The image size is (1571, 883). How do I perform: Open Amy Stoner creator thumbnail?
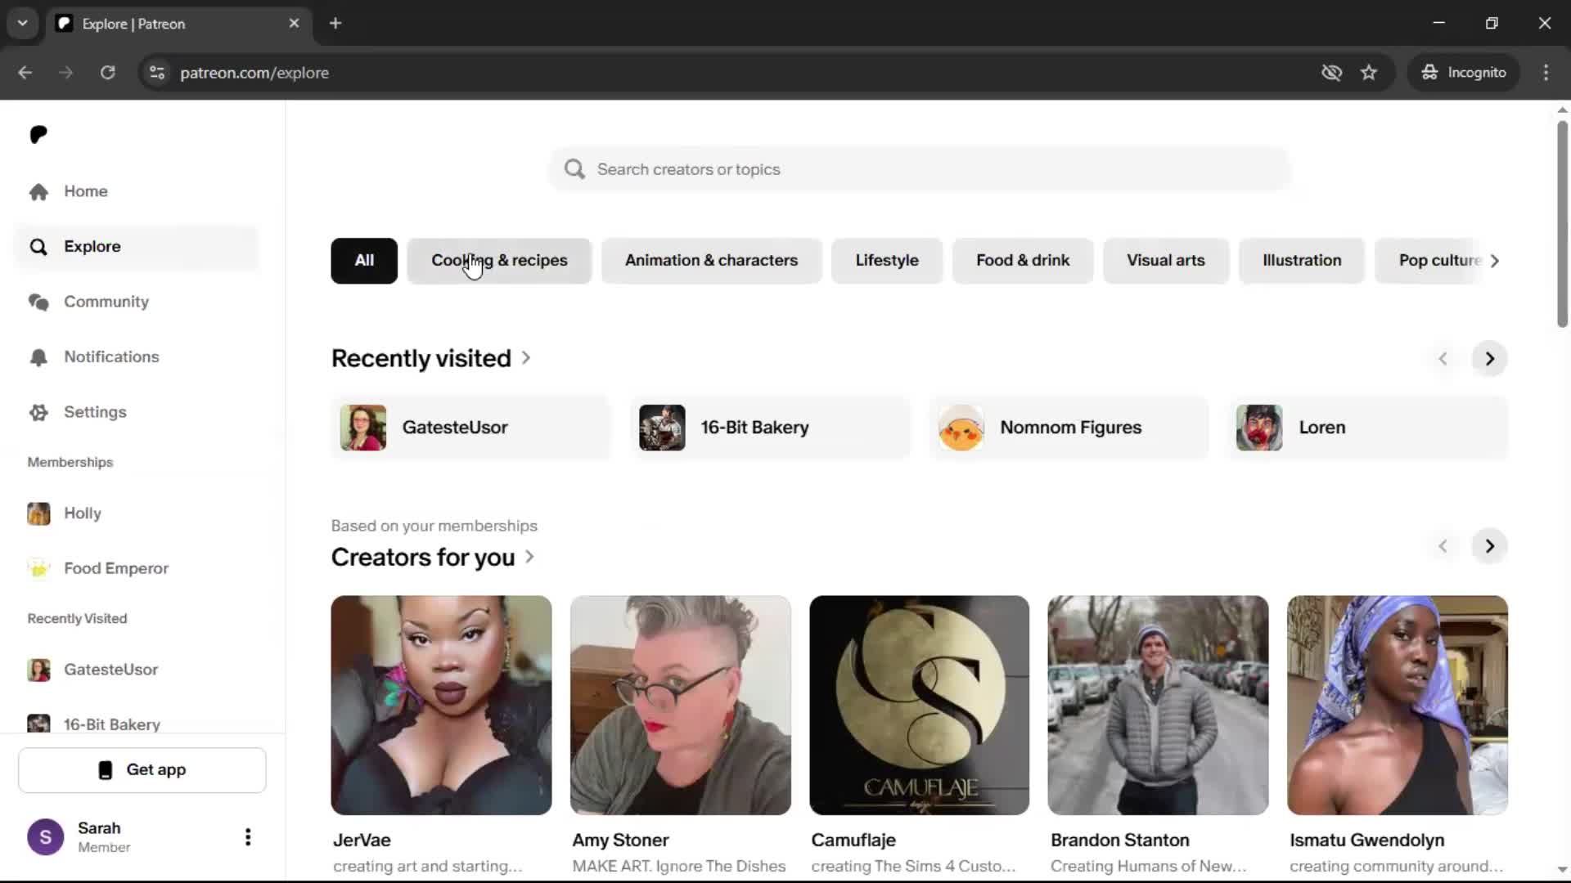tap(681, 705)
